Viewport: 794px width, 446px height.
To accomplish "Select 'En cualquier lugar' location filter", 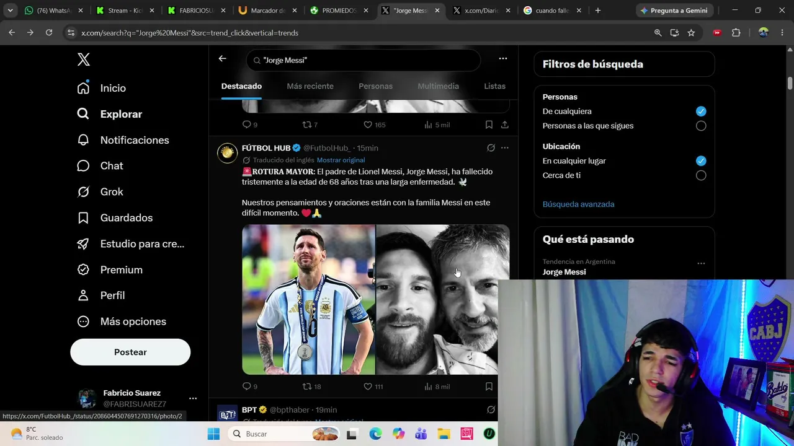I will 701,161.
